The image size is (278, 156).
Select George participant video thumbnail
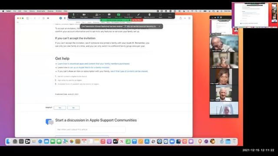click(224, 44)
